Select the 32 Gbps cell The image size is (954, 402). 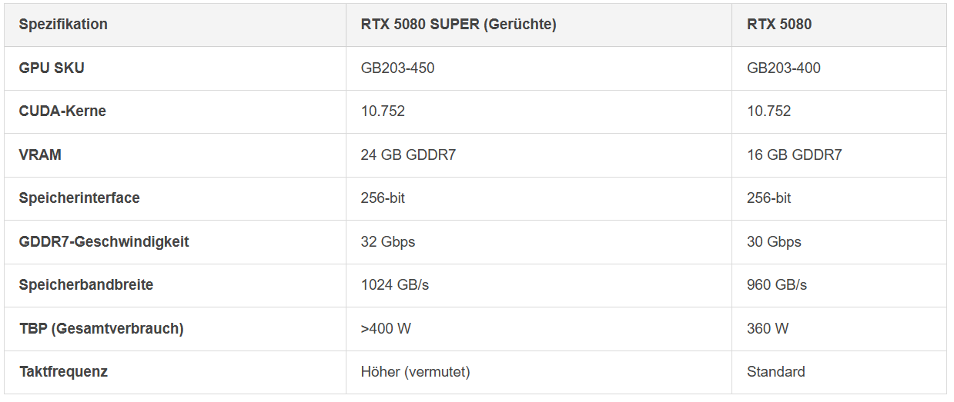tap(388, 241)
